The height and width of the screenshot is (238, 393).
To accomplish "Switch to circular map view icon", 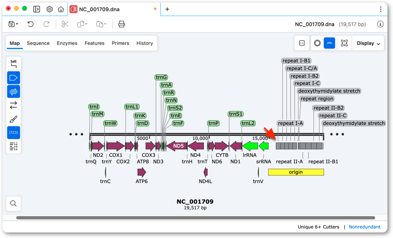I will coord(317,43).
